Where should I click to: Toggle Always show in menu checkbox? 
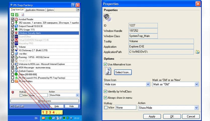coord(106,98)
